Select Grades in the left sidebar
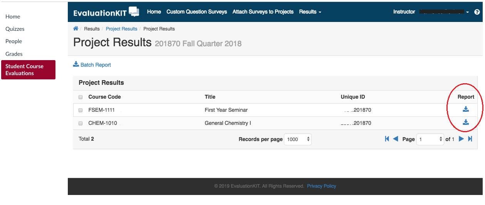 (14, 54)
